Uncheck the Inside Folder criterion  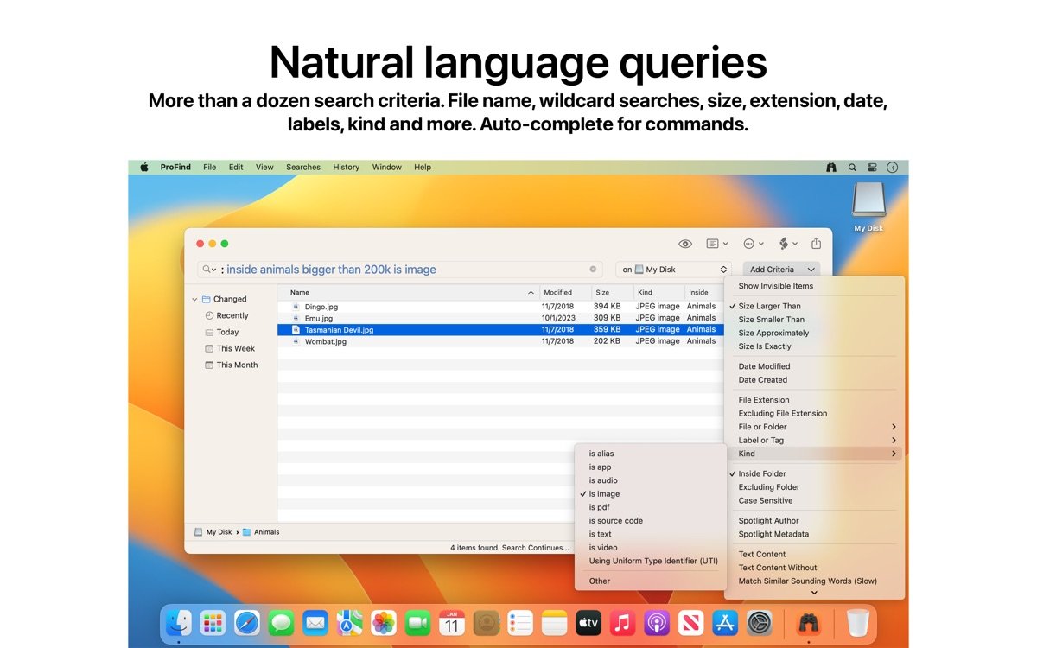point(762,473)
